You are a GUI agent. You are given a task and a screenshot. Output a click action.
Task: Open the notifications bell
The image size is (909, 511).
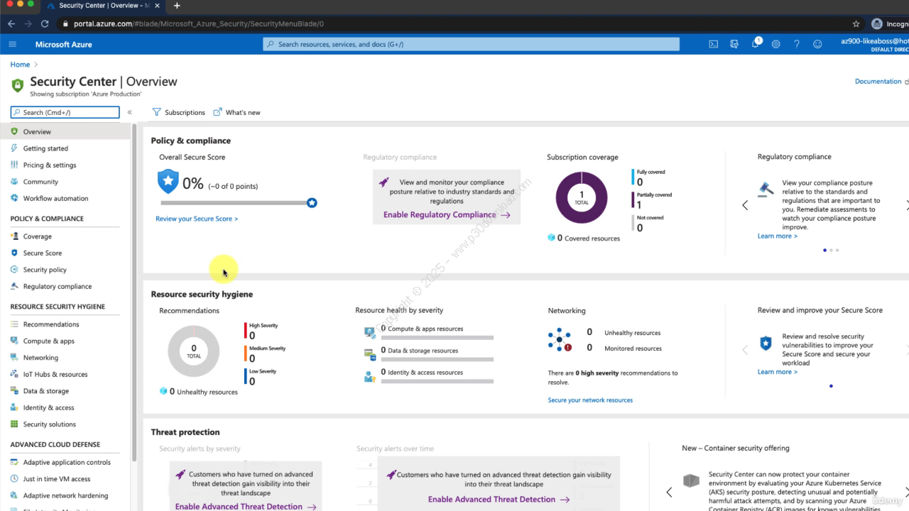[x=756, y=44]
